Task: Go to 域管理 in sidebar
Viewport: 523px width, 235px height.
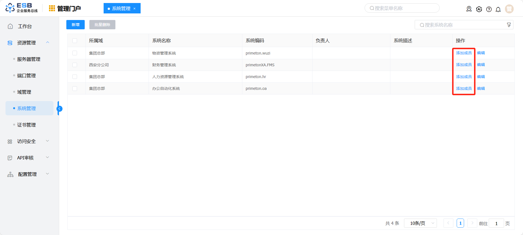Action: click(24, 92)
